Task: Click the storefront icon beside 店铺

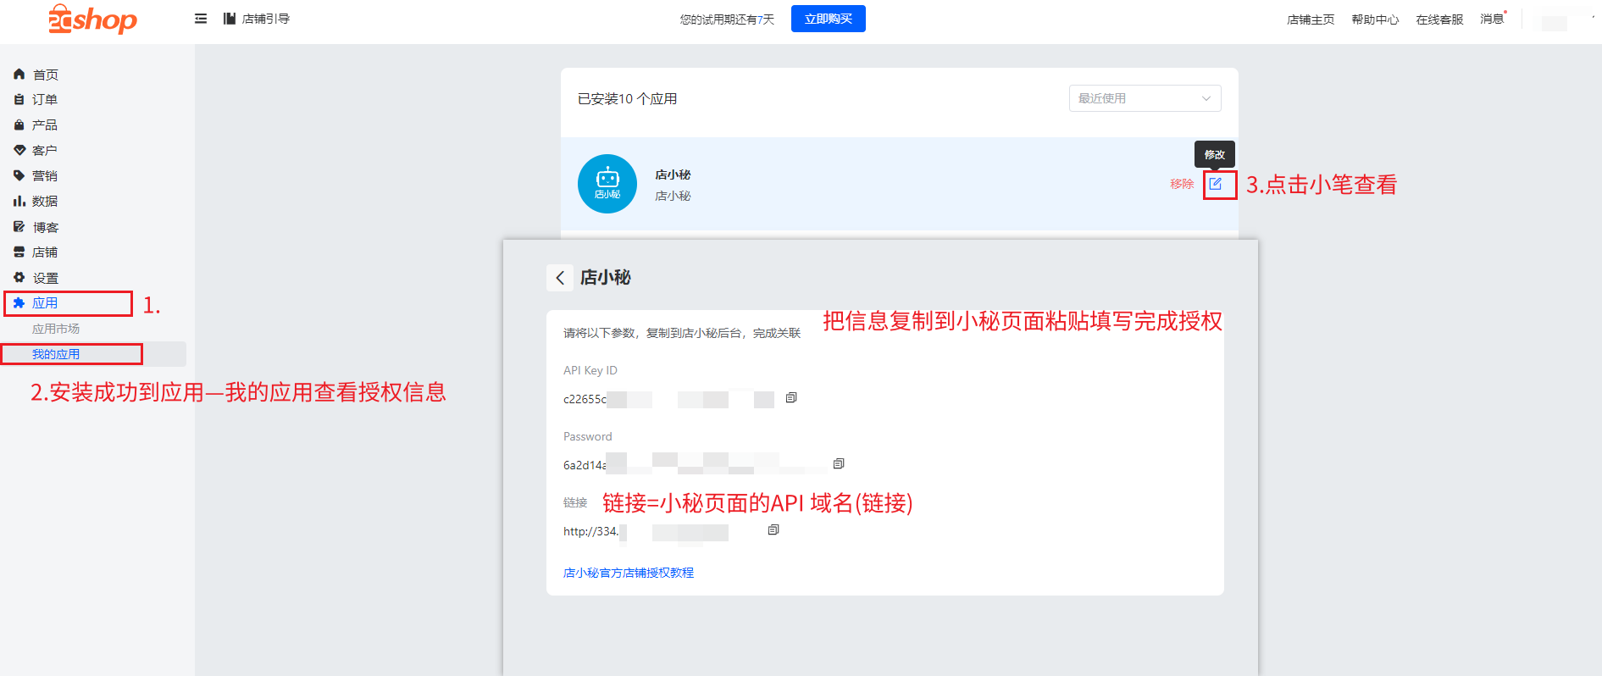Action: point(19,252)
